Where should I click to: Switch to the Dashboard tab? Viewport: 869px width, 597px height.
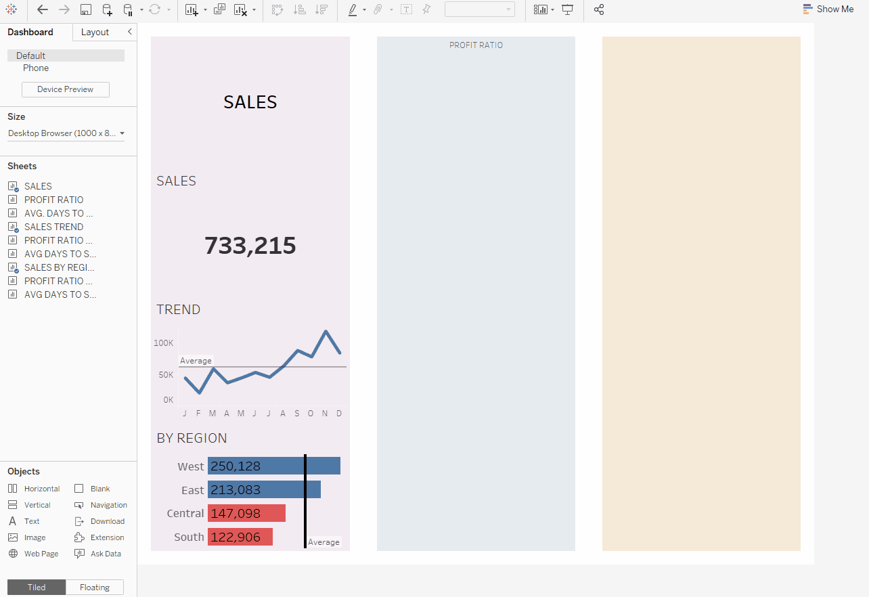point(30,32)
